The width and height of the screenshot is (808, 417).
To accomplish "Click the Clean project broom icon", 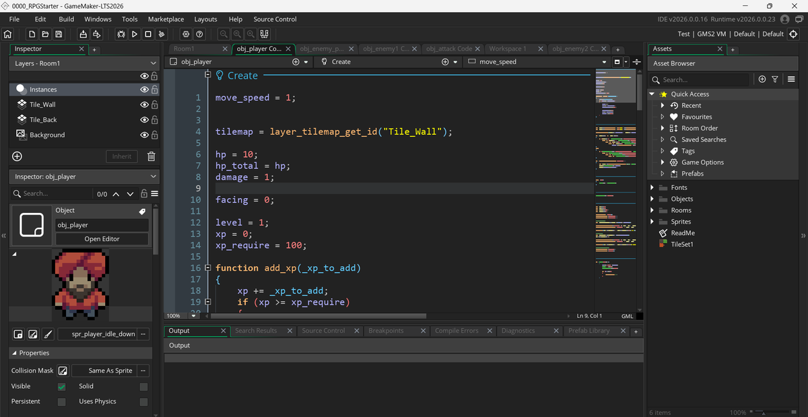I will pos(162,34).
